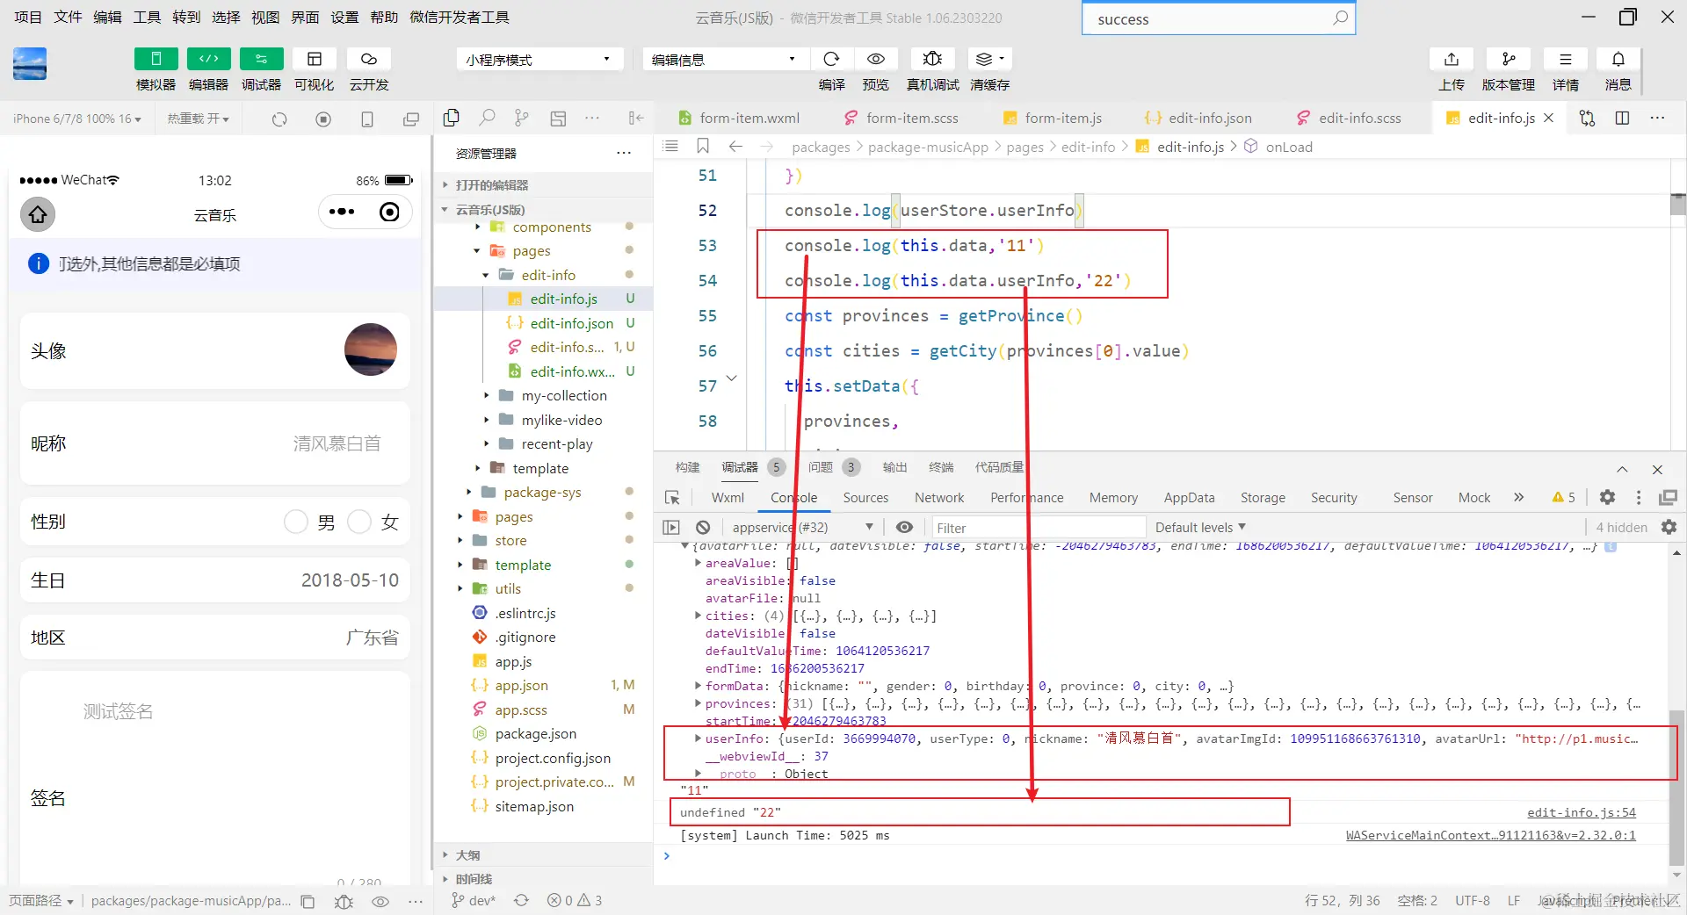Open the 编辑信息 compile mode dropdown
Screen dimensions: 1687x915
(x=725, y=59)
